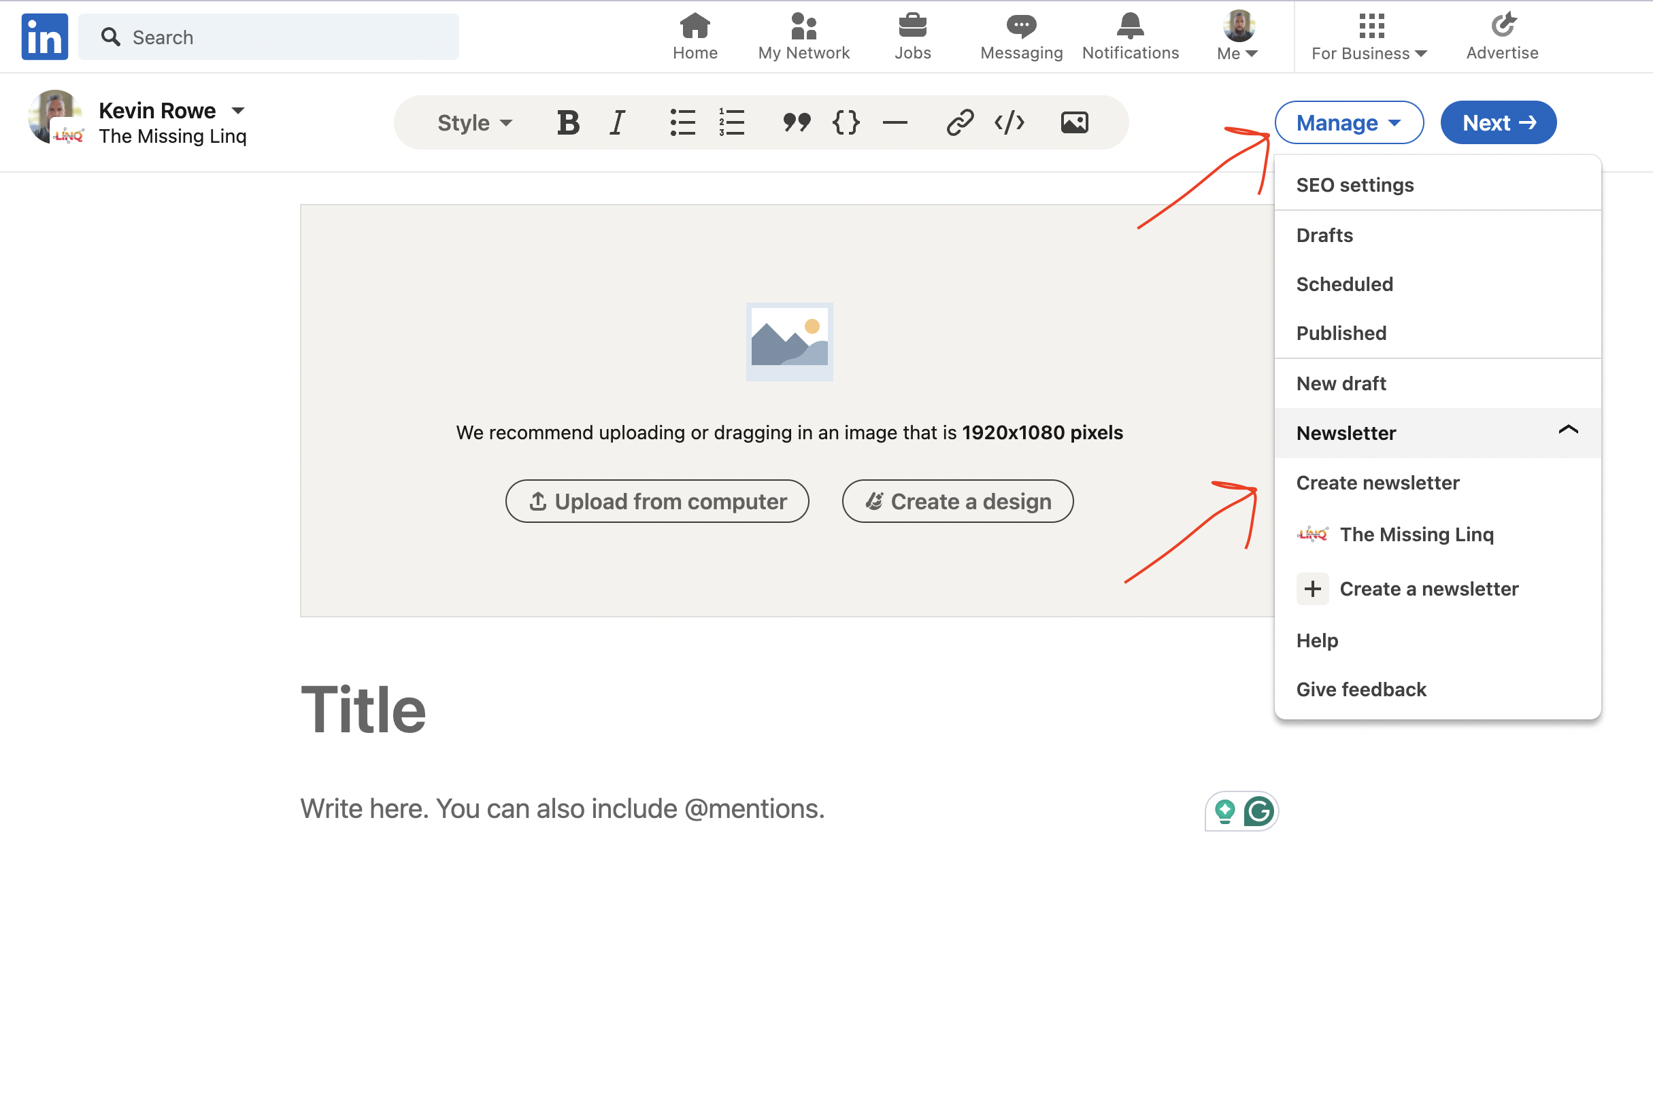This screenshot has width=1653, height=1111.
Task: Select Create a newsletter option
Action: point(1430,587)
